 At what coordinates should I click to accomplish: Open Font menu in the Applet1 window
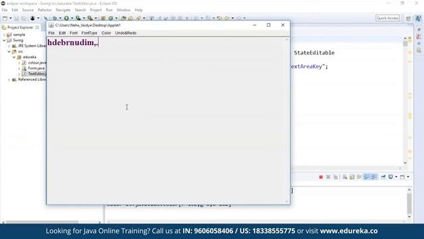[74, 33]
